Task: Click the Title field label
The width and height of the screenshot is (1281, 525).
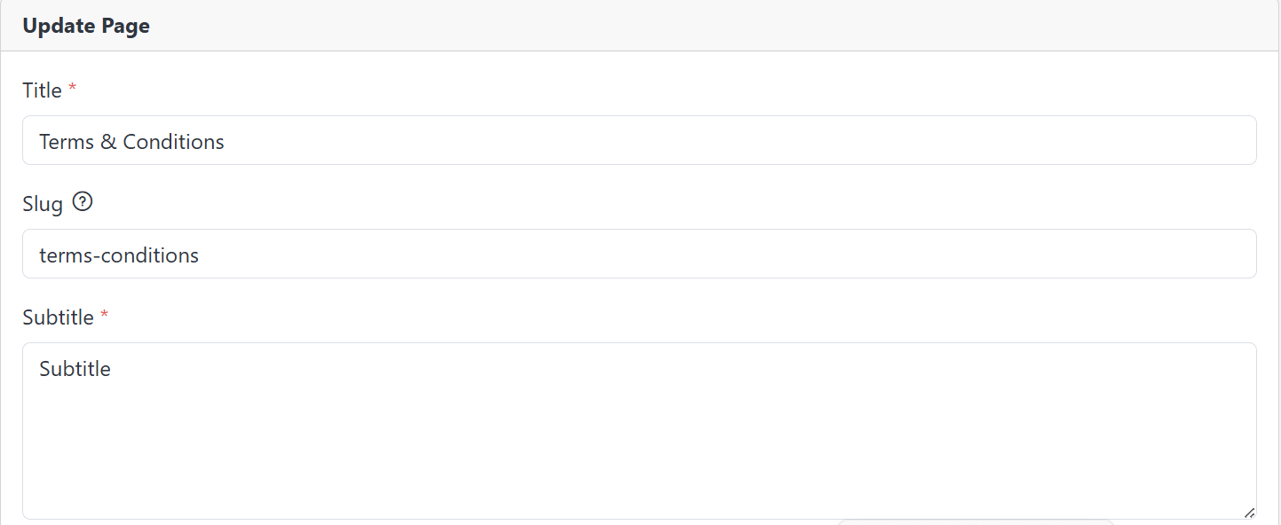Action: coord(42,90)
